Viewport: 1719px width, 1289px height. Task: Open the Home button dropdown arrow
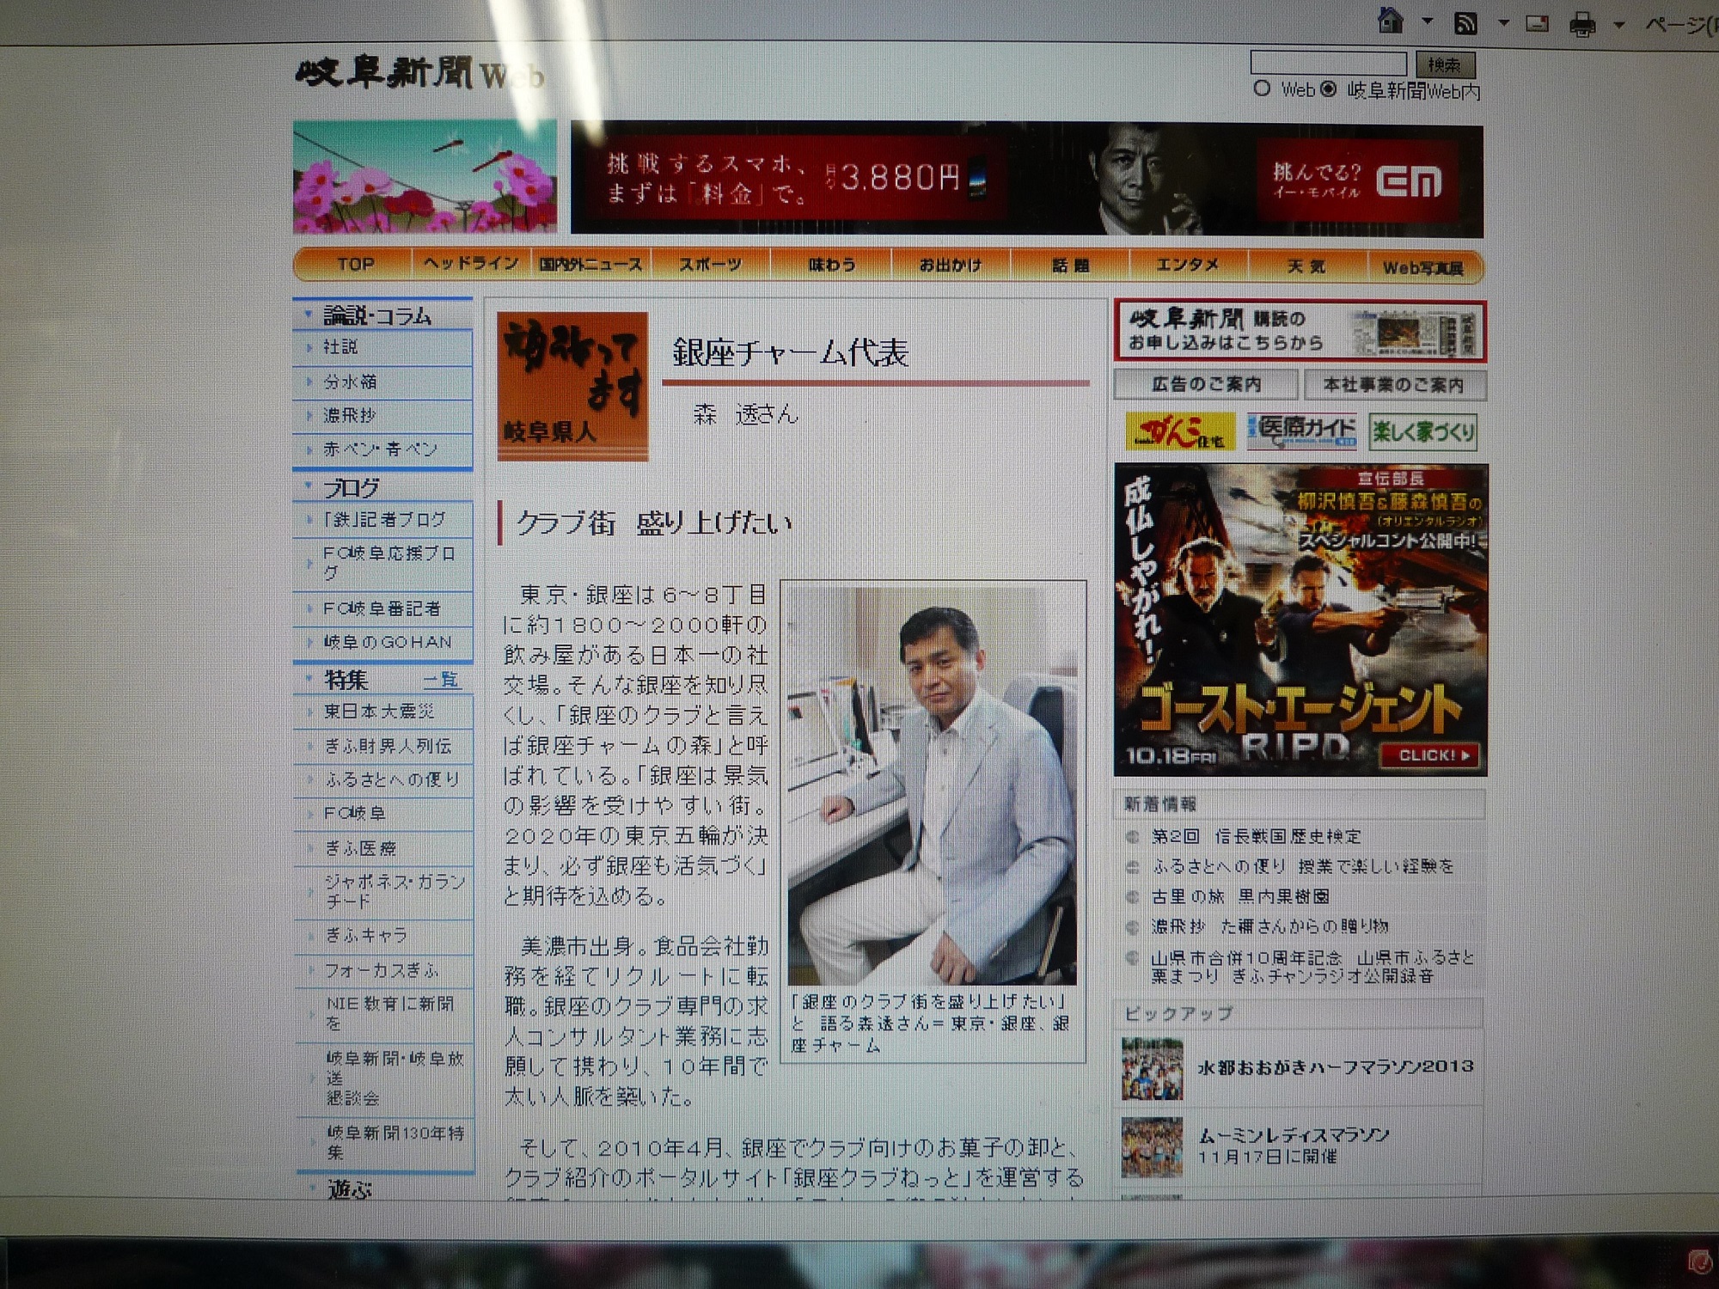tap(1427, 21)
